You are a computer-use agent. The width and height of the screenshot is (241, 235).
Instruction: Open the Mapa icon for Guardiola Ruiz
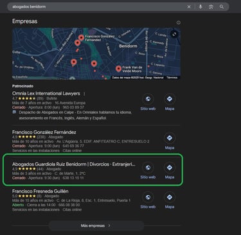coord(170,168)
